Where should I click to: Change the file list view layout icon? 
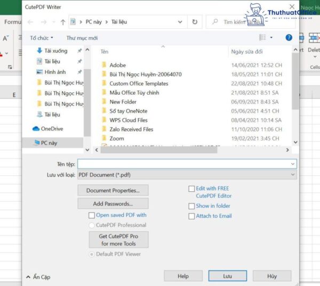point(262,37)
